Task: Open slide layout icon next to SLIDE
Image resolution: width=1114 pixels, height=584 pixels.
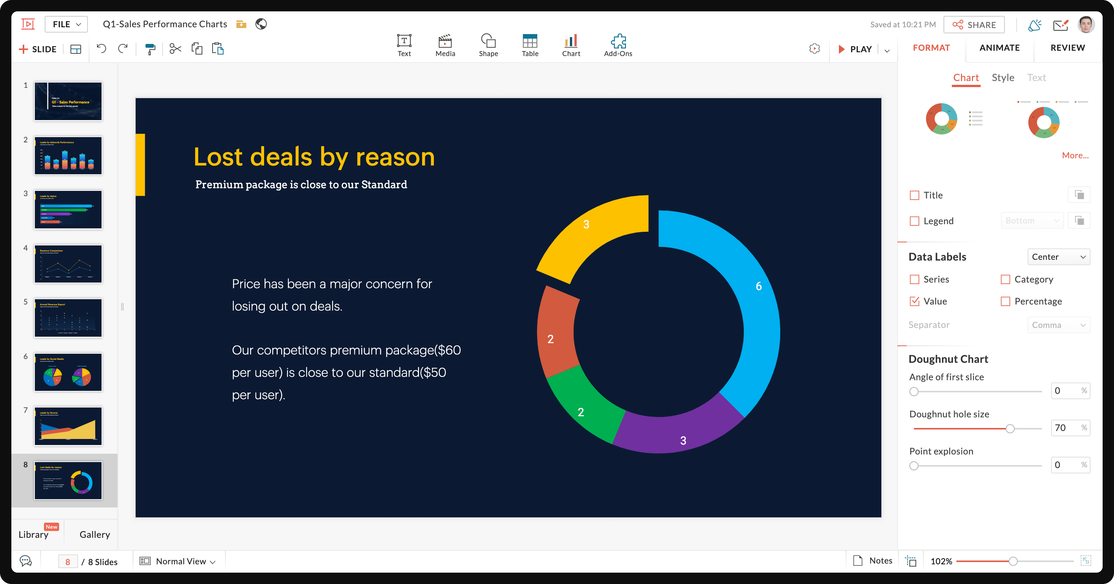Action: (x=76, y=49)
